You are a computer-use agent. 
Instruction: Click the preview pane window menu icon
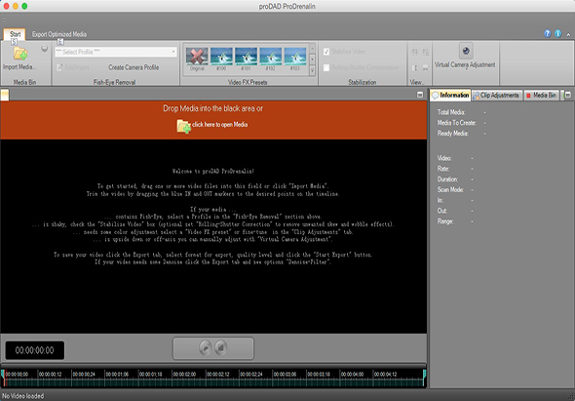click(420, 95)
